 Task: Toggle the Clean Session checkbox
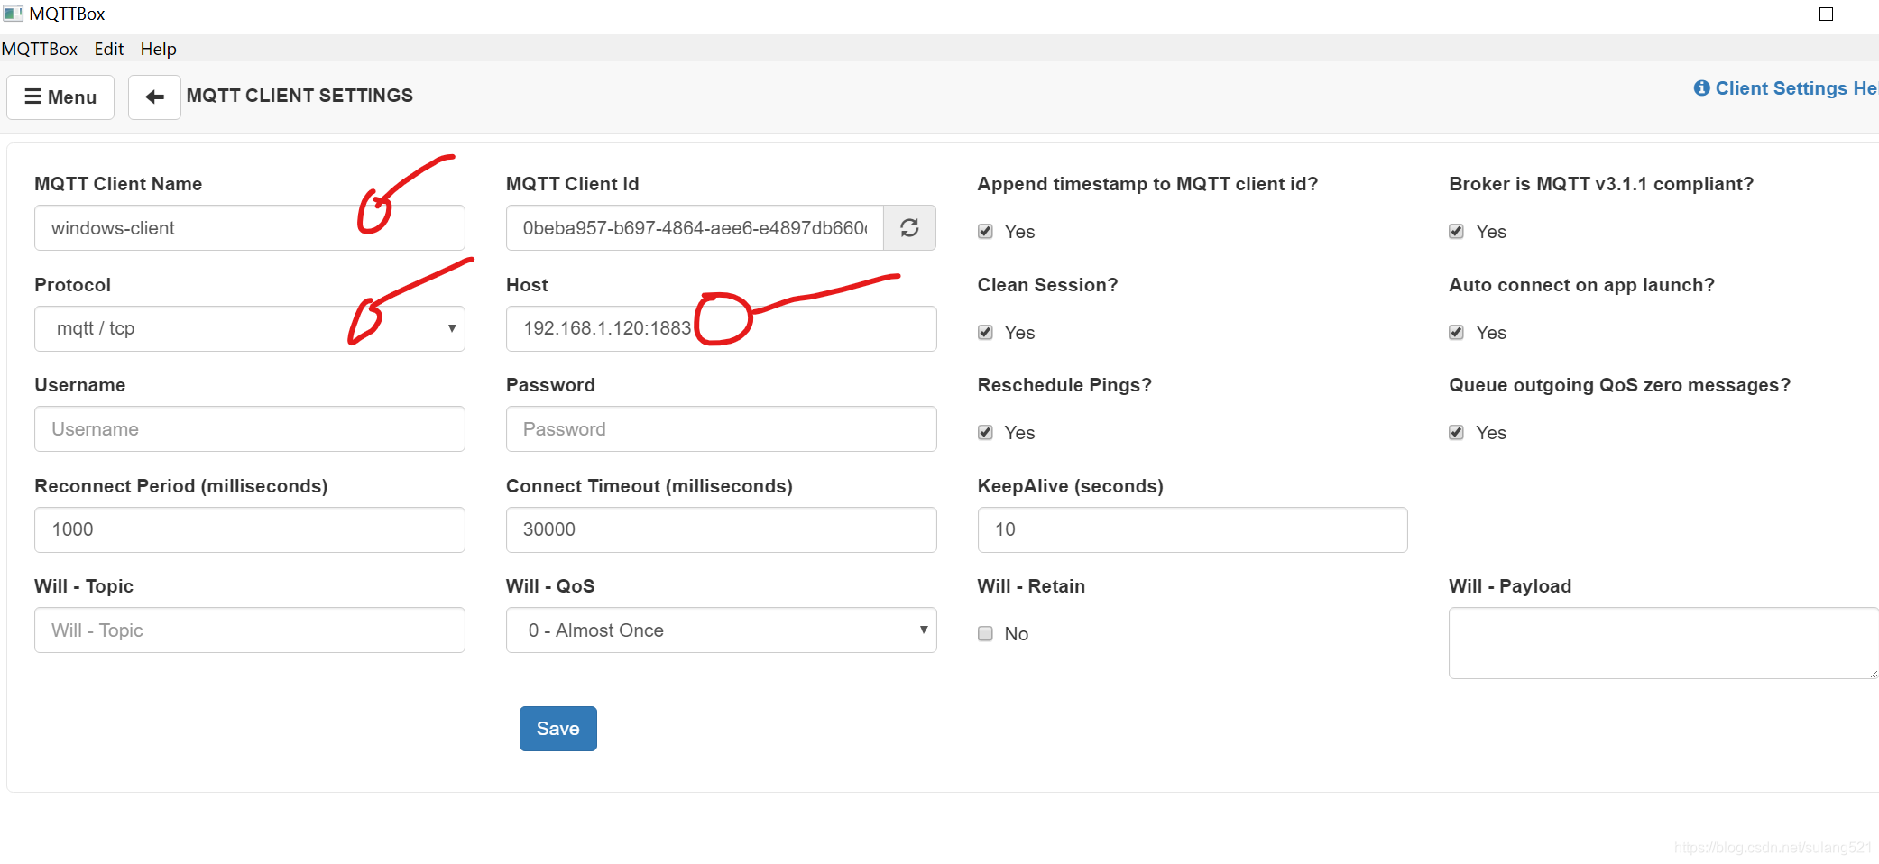(x=985, y=333)
